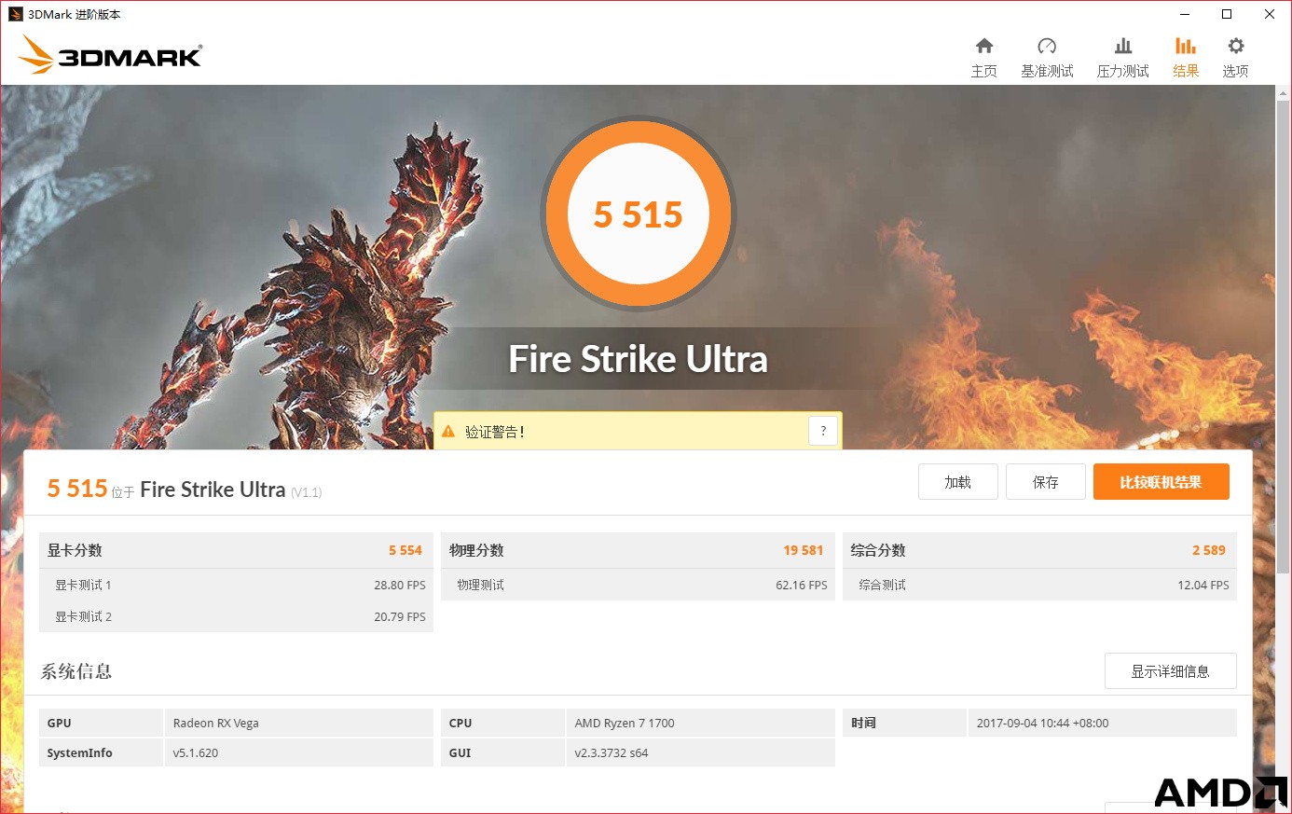Click the graphics score value 5 554
Screen dimensions: 1292x814
(405, 550)
